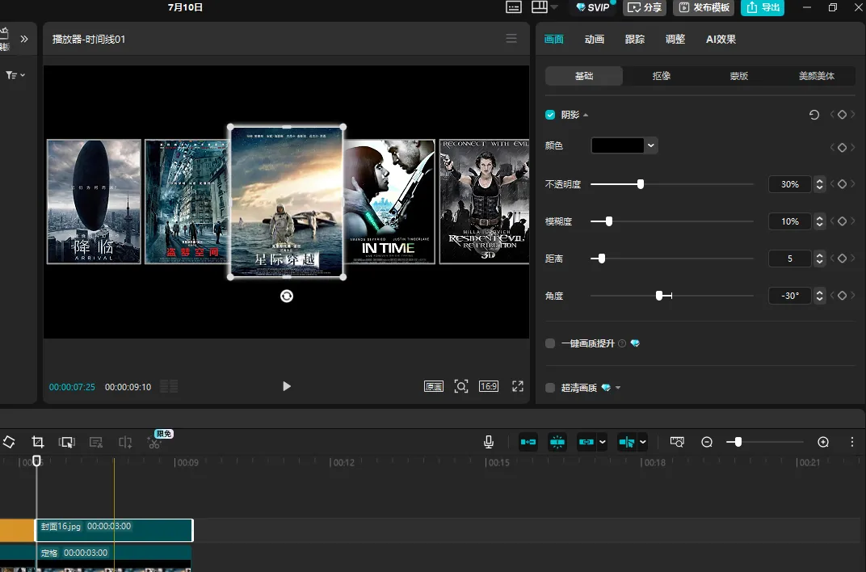Toggle auto snapping button in timeline toolbar
Viewport: 866px width, 572px height.
pos(557,442)
